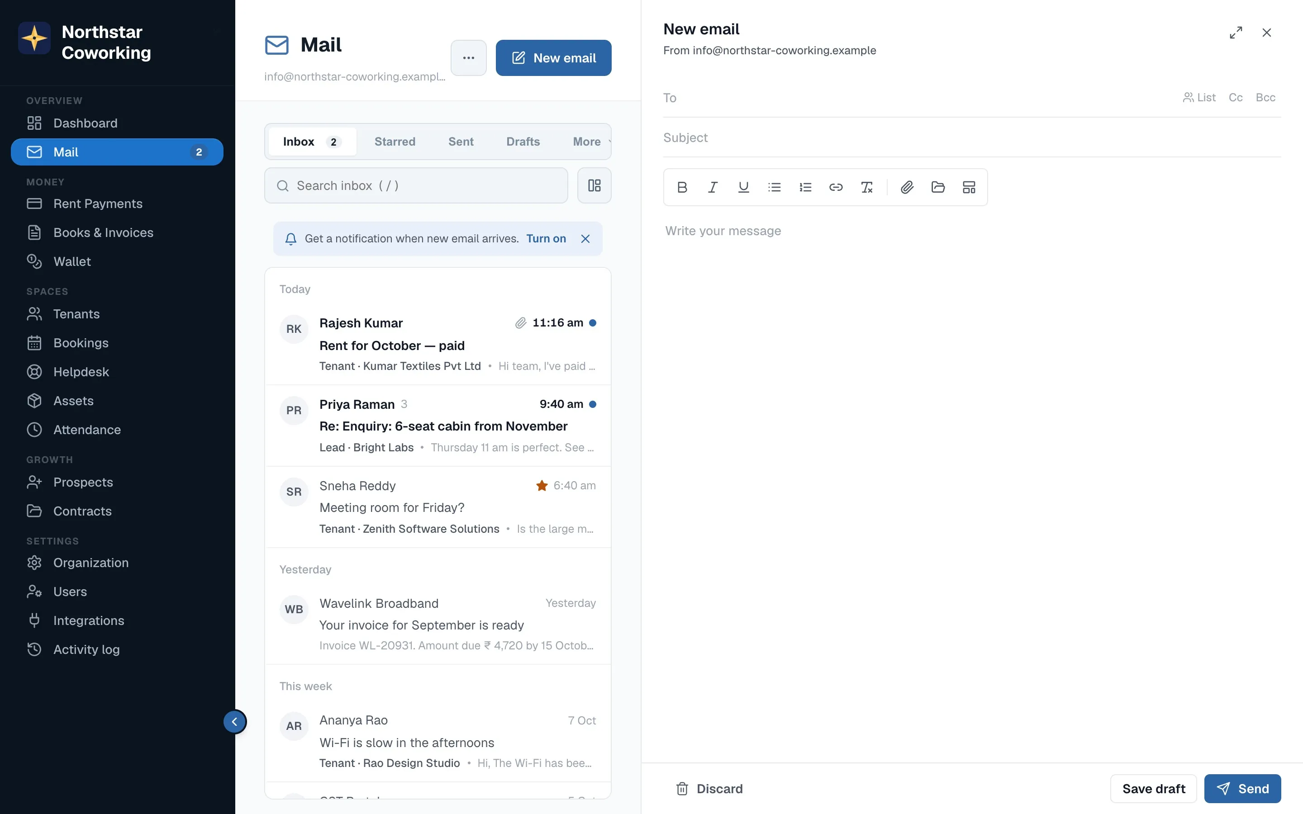Click into the Subject field
1303x814 pixels.
[x=972, y=138]
